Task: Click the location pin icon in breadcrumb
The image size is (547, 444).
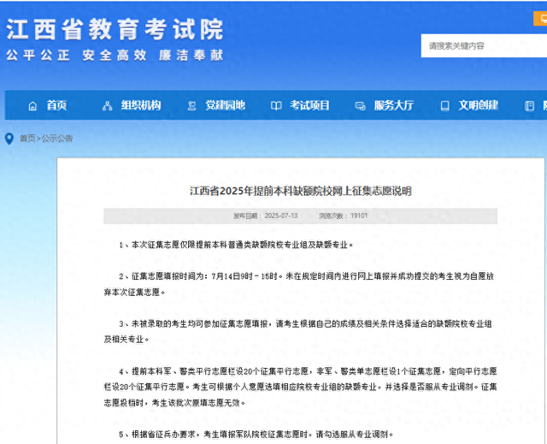Action: coord(9,139)
